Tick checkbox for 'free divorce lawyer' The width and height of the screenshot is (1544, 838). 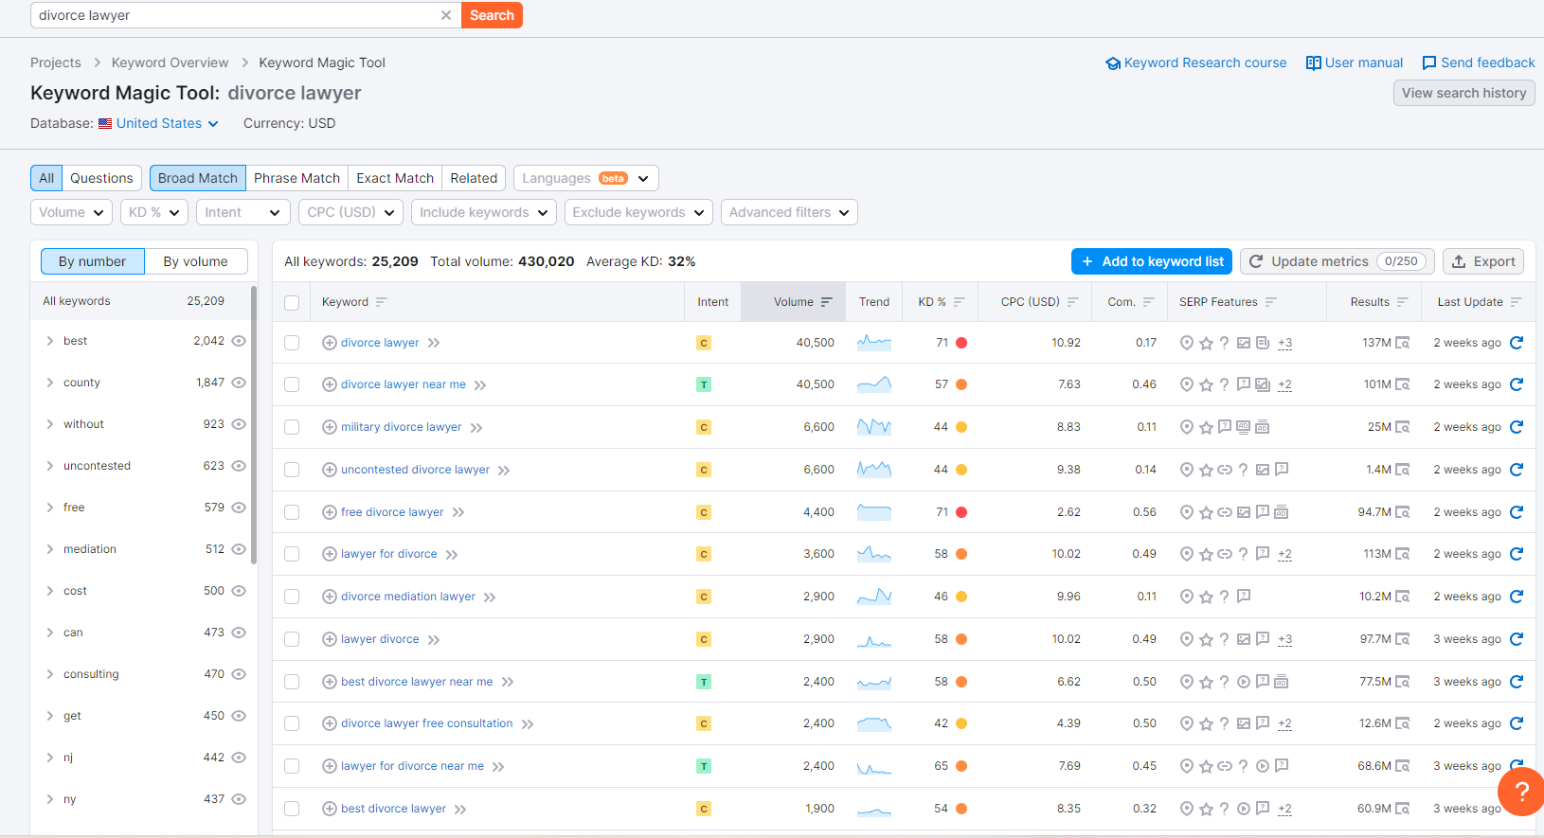(x=292, y=512)
